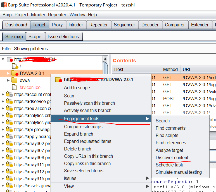
Task: Click the lock icon for https://analytics.yin
Action: 9,122
